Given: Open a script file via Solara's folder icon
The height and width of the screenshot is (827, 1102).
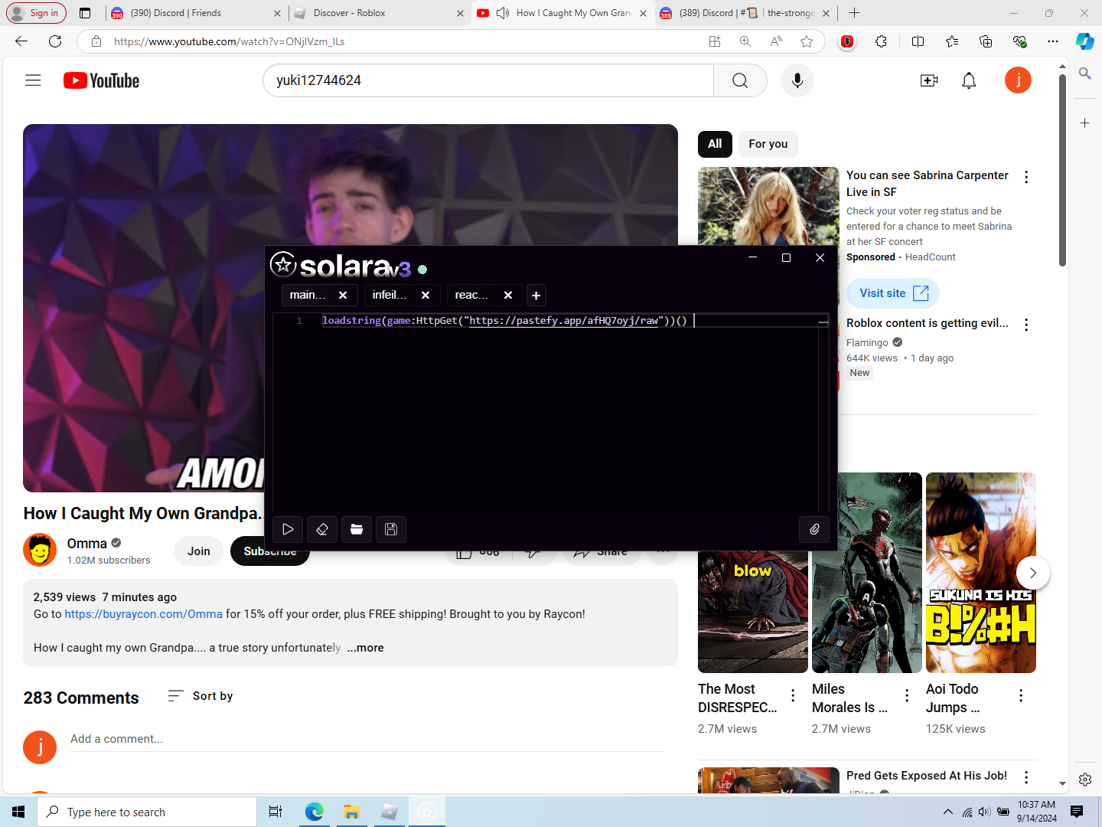Looking at the screenshot, I should (357, 529).
